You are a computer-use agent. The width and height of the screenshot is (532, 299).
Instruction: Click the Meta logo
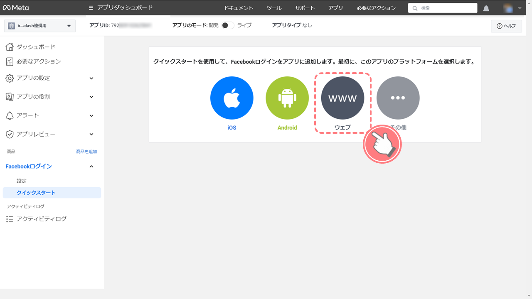tap(16, 7)
